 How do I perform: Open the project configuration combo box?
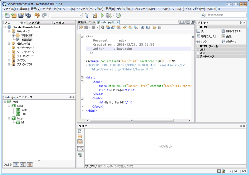tap(67, 16)
